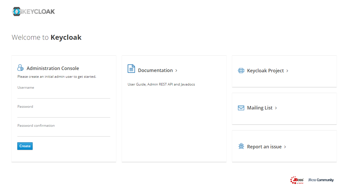Screen dimensions: 358x191
Task: Open the Report an issue link
Action: [x=264, y=147]
